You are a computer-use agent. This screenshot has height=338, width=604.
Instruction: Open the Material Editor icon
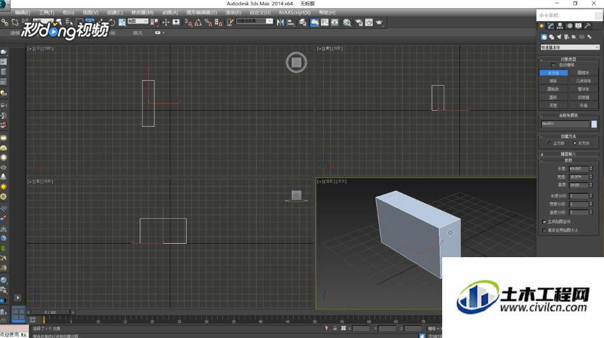[x=347, y=22]
